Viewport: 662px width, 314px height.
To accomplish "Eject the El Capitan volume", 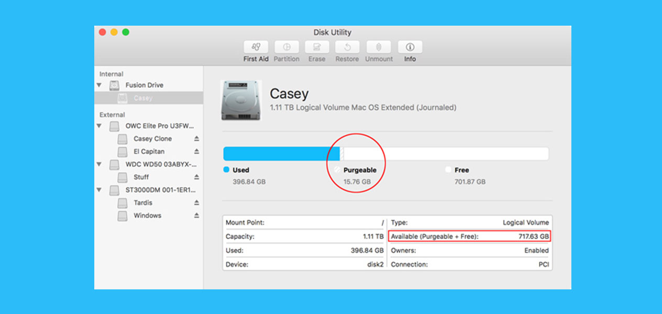I will point(197,152).
